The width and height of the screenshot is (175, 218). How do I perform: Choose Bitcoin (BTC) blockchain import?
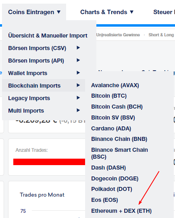pos(109,96)
